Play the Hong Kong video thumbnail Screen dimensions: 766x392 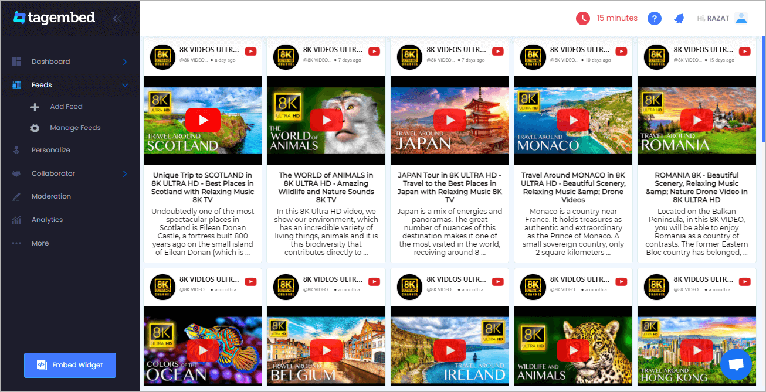(697, 350)
